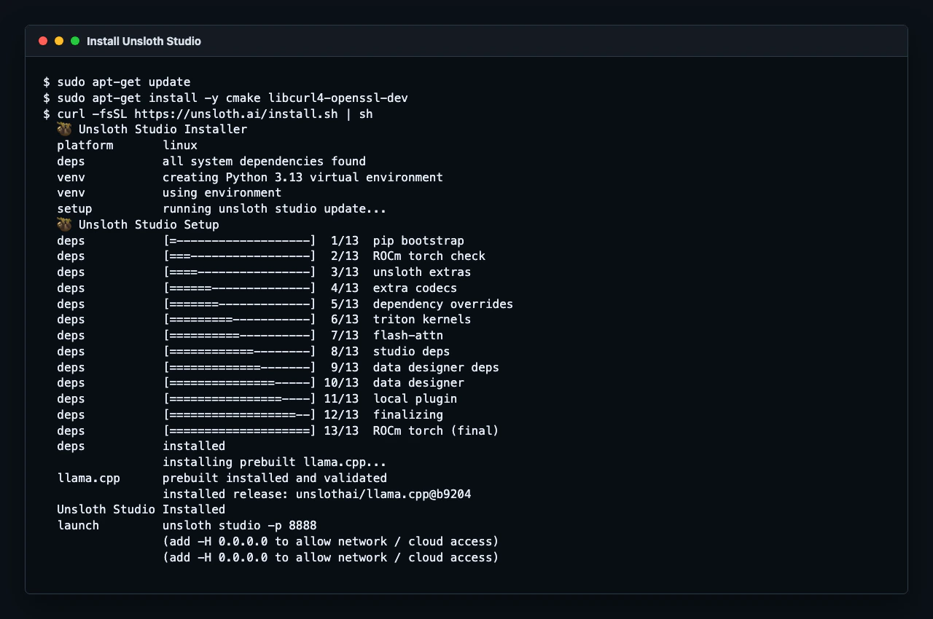Click the 'finalizing' step label

tap(408, 415)
